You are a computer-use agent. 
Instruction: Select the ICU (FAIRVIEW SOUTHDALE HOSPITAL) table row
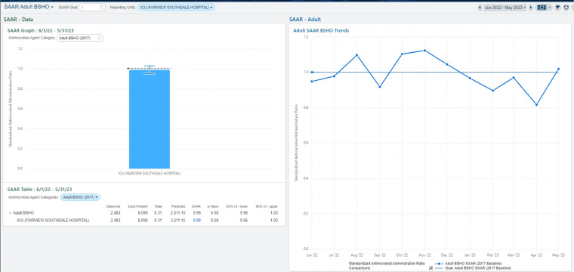point(143,221)
